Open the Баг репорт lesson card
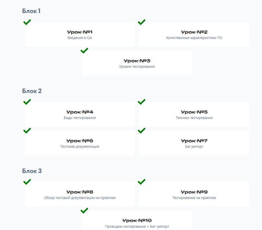 tap(194, 143)
